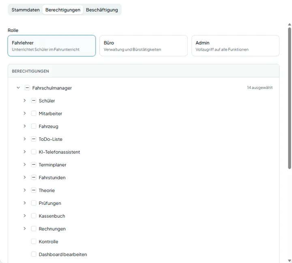Toggle the Terminplaner checkbox
Screen dimensions: 292x263
coord(34,165)
